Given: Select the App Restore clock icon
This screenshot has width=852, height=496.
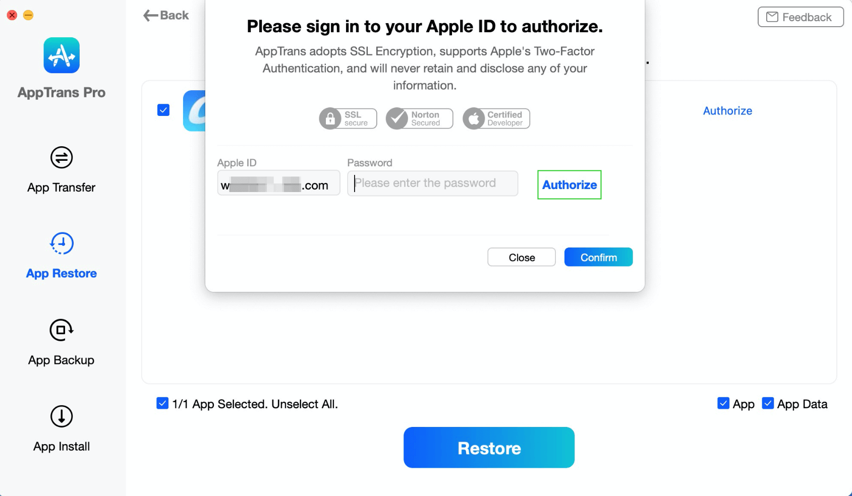Looking at the screenshot, I should click(x=62, y=243).
